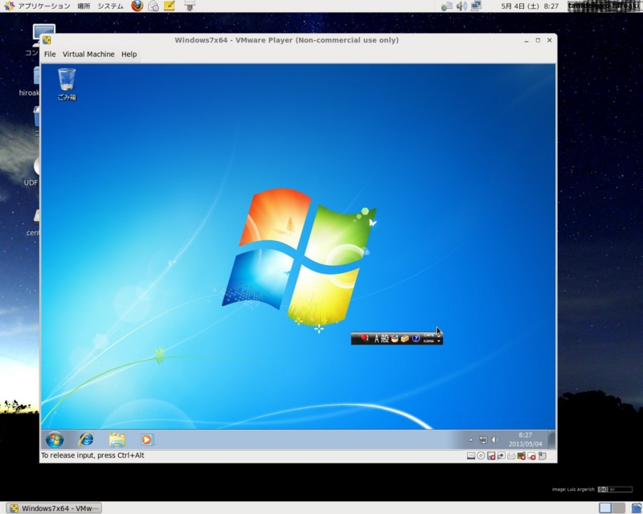Open the Windows 7 Start menu
The height and width of the screenshot is (514, 643).
point(55,439)
